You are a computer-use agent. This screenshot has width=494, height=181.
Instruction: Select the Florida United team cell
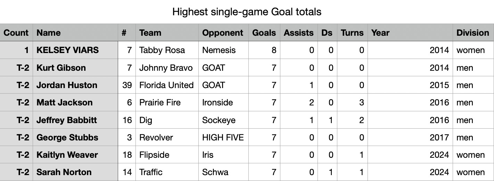coord(167,85)
